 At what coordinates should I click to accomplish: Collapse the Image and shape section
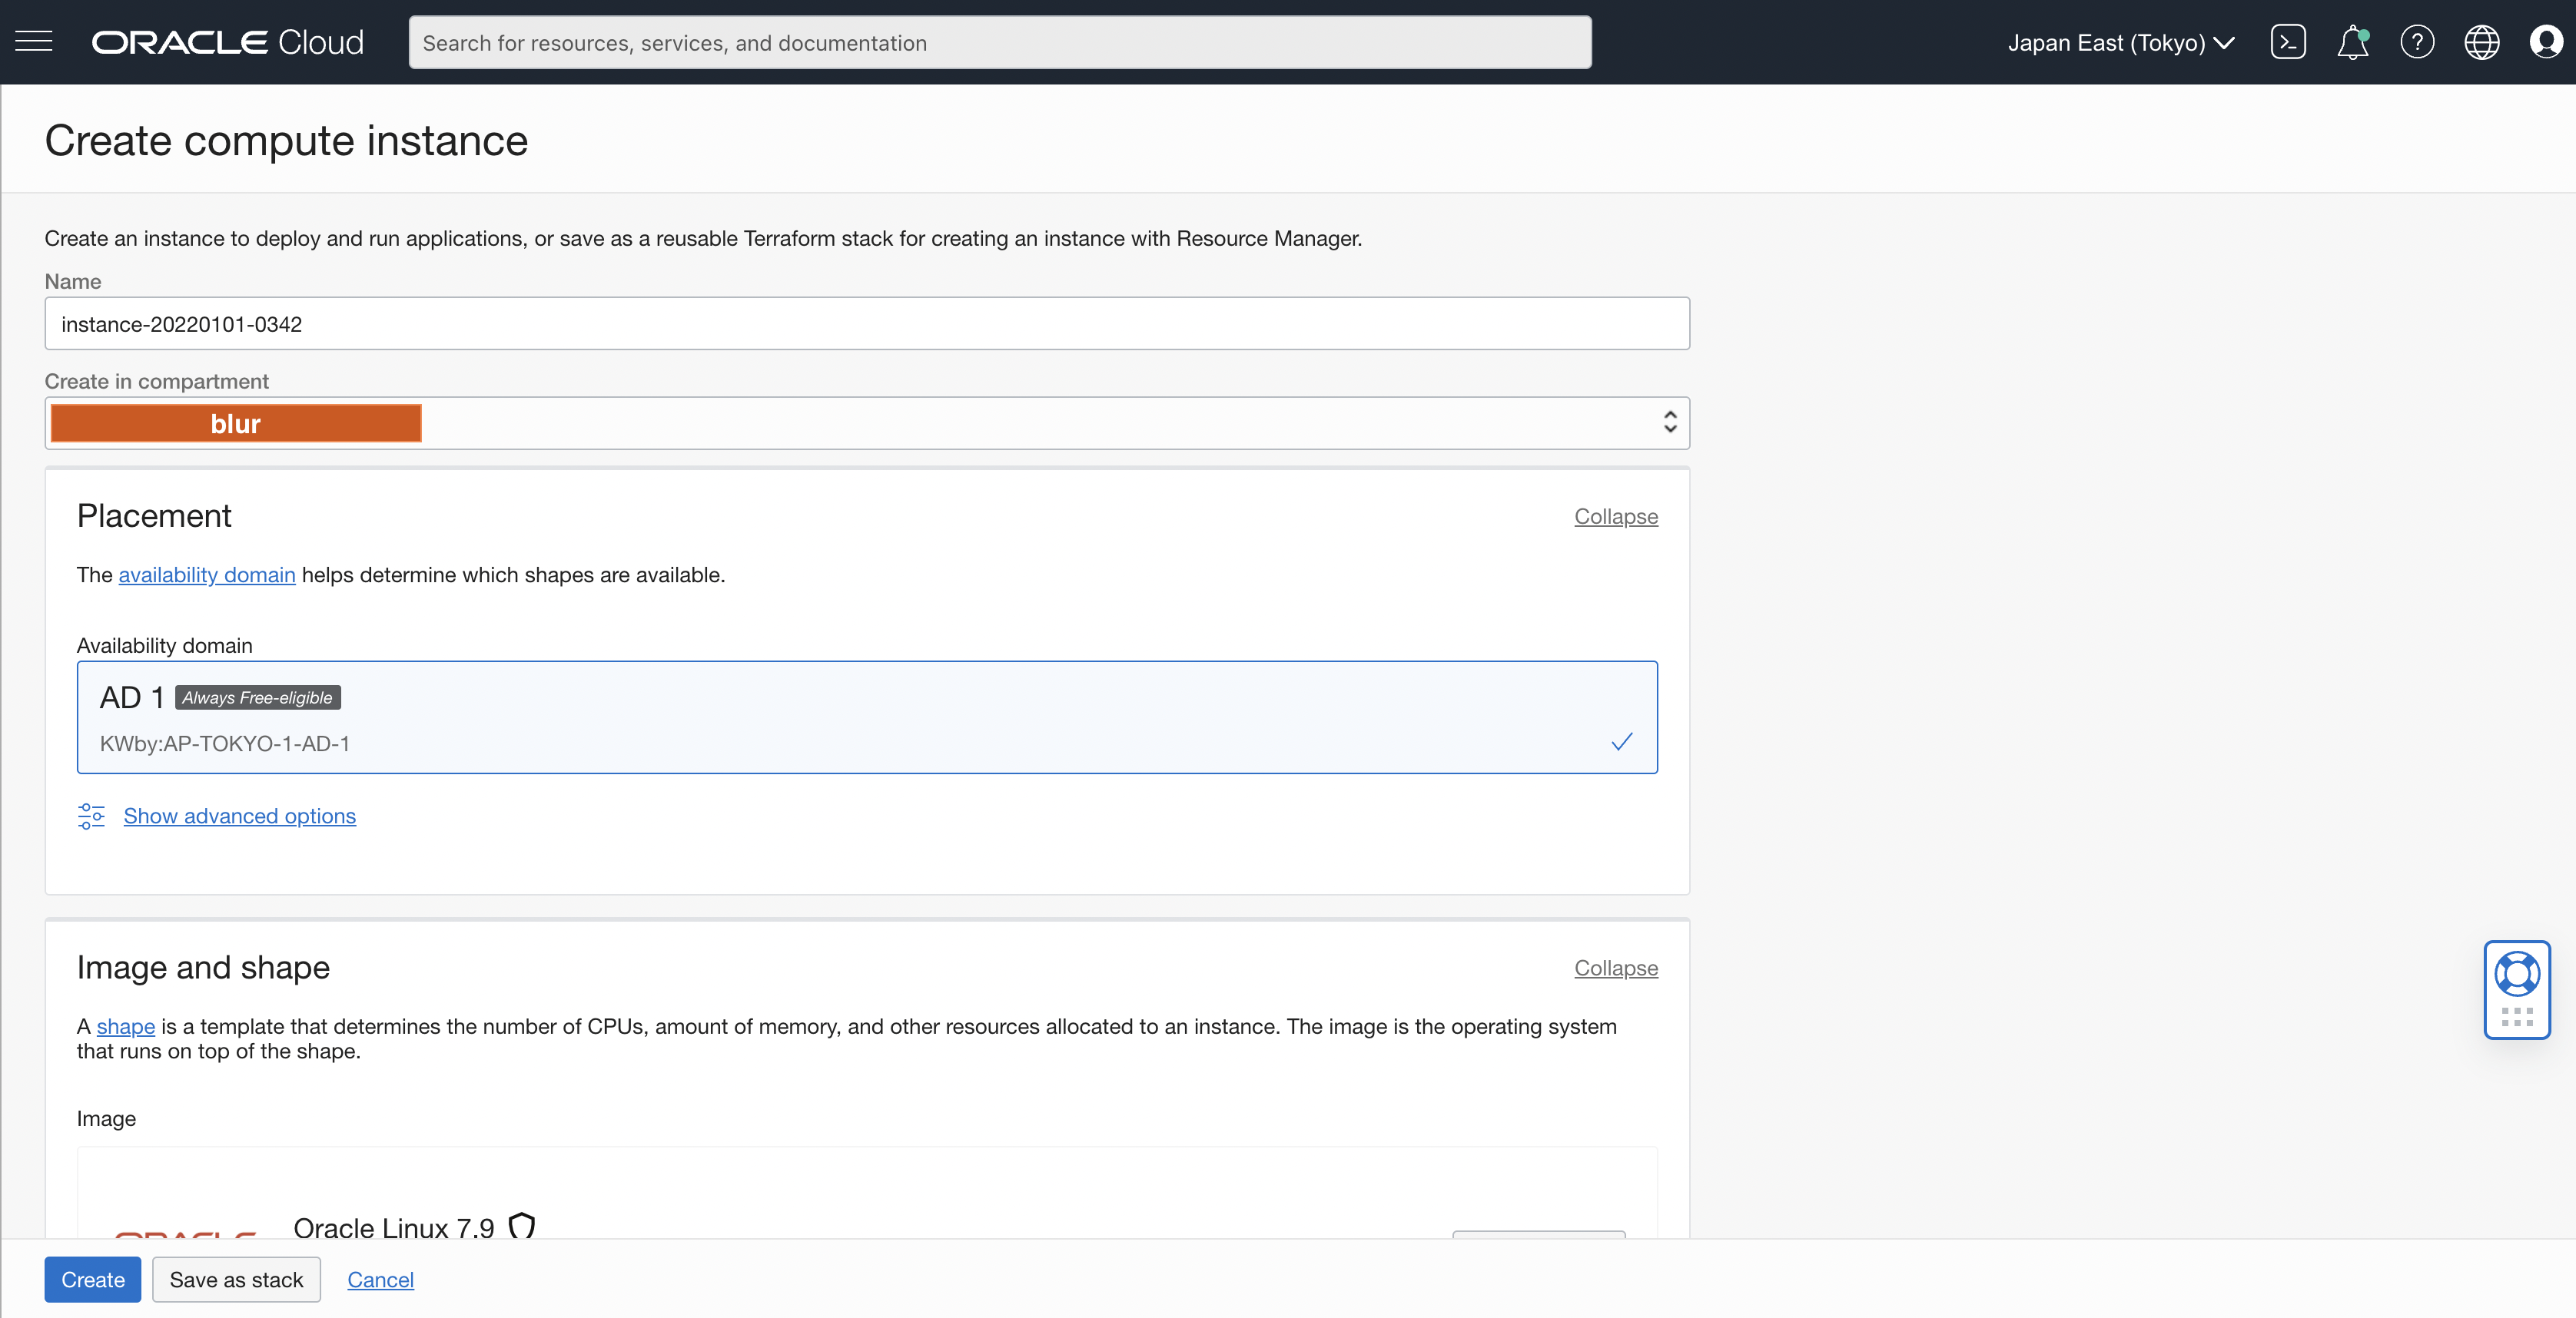[x=1615, y=967]
